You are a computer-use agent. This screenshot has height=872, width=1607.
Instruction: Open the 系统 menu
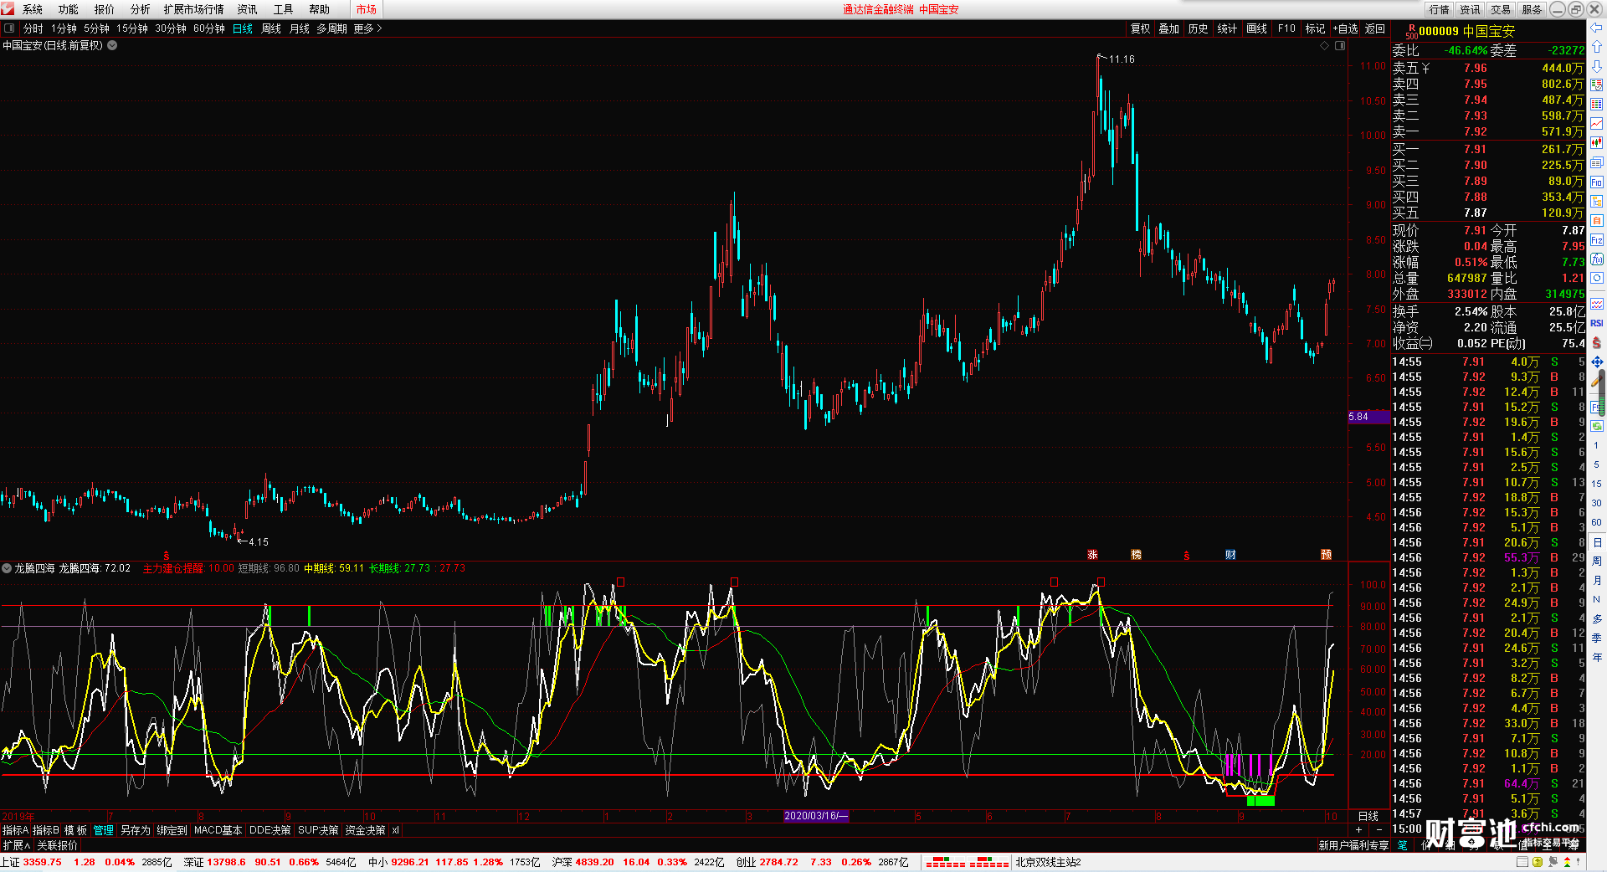coord(33,9)
